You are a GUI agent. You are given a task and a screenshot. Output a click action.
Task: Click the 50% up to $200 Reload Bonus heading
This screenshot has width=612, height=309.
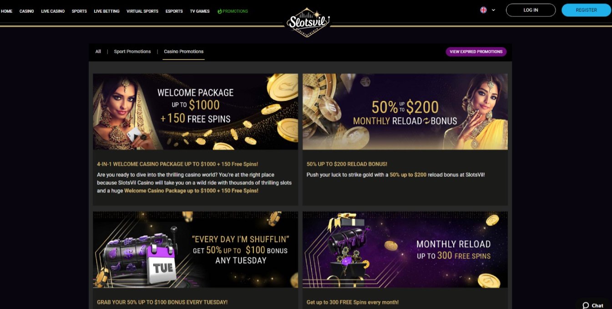pos(347,164)
